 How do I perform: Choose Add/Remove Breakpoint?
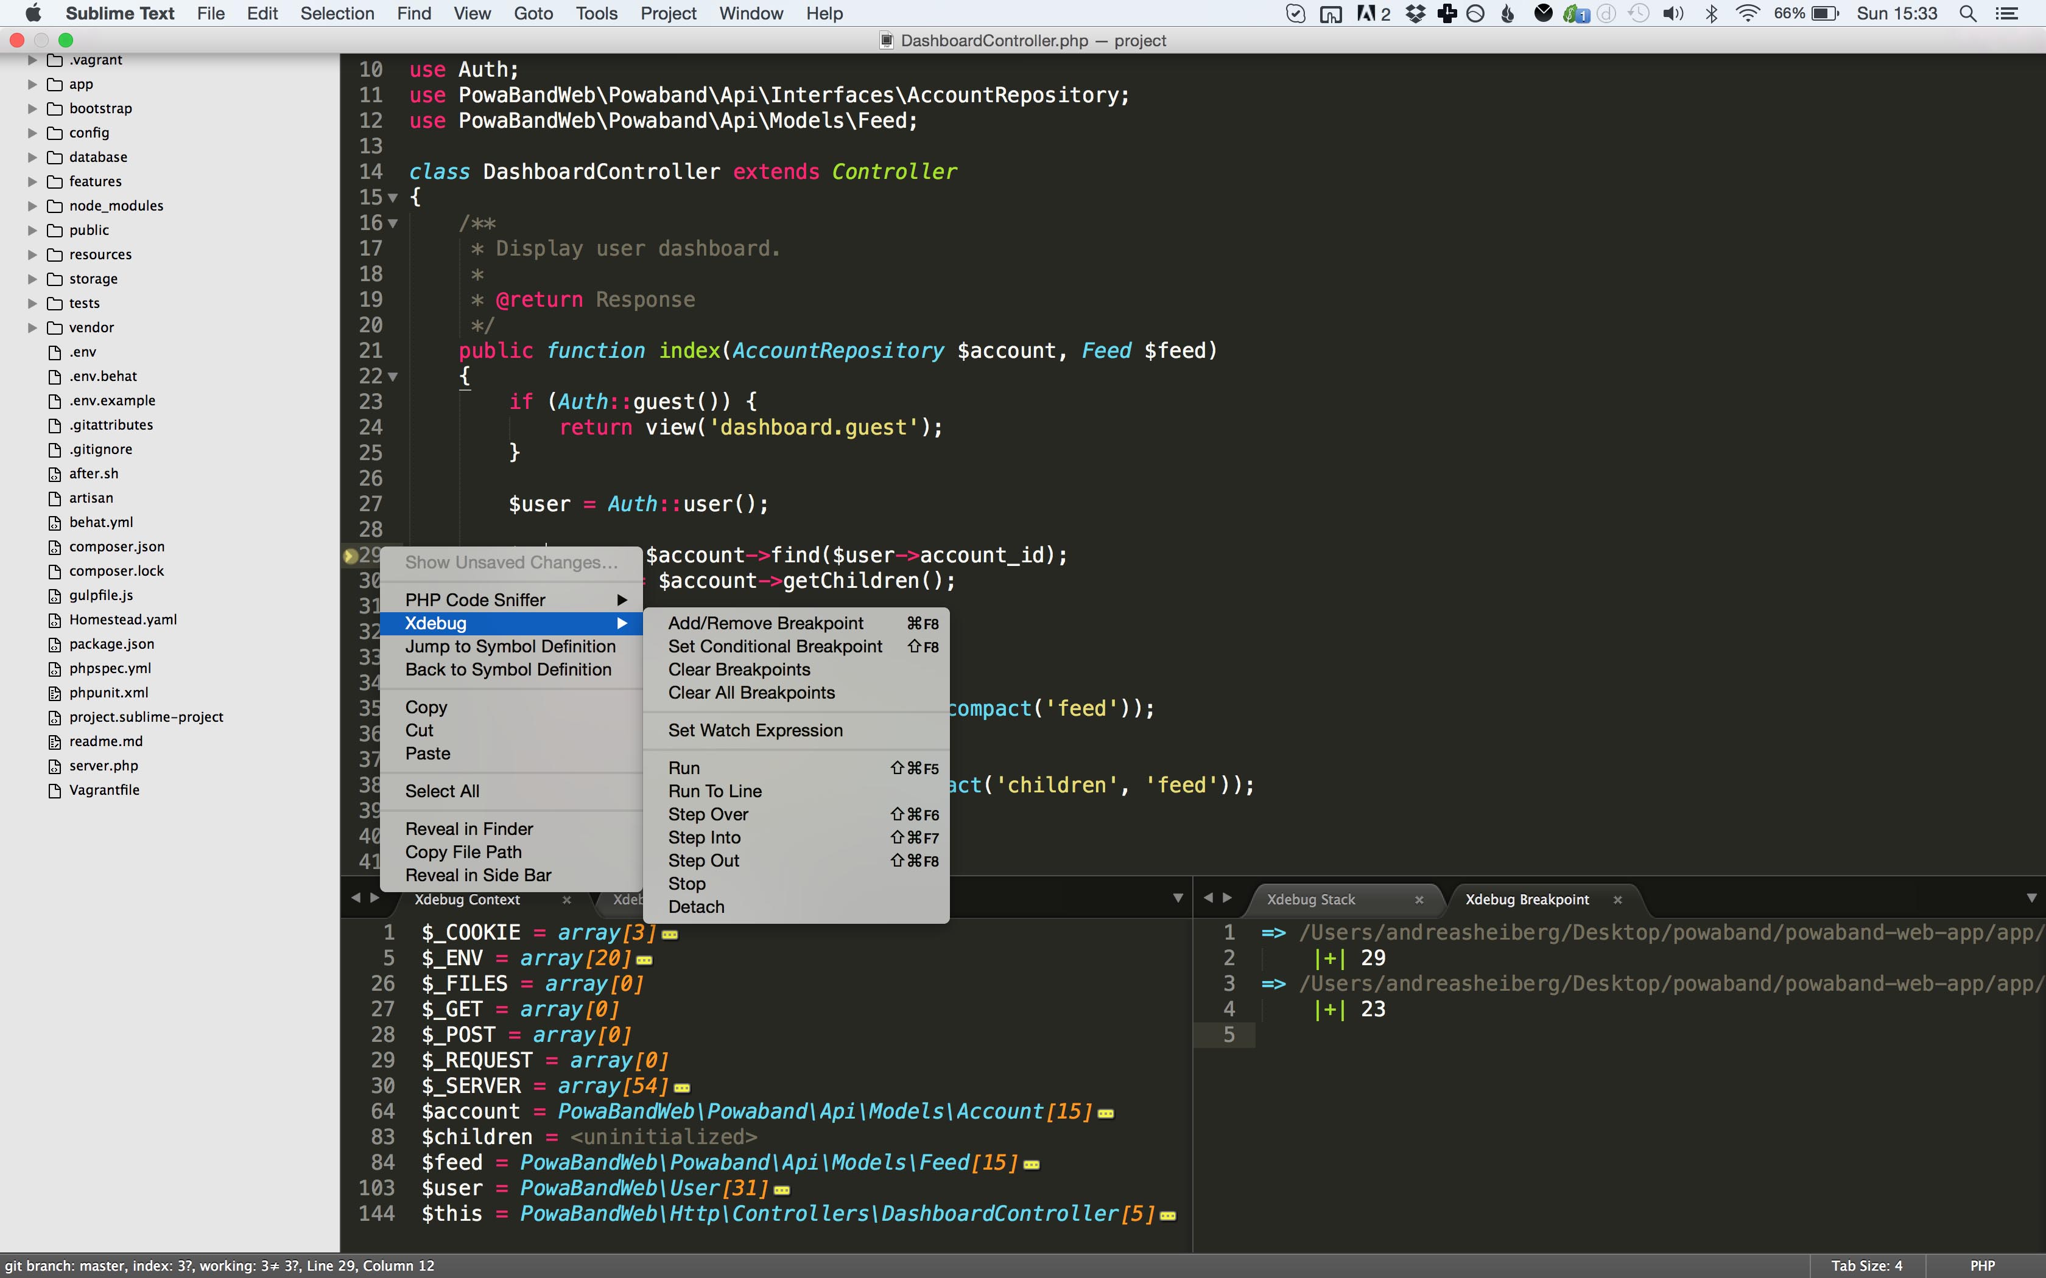tap(796, 623)
